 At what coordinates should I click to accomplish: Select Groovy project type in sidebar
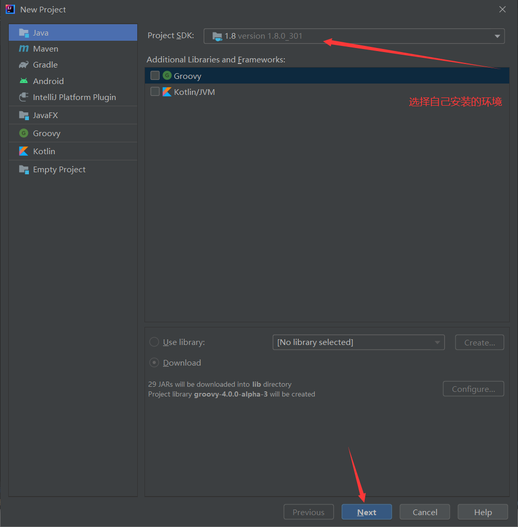[x=73, y=134]
